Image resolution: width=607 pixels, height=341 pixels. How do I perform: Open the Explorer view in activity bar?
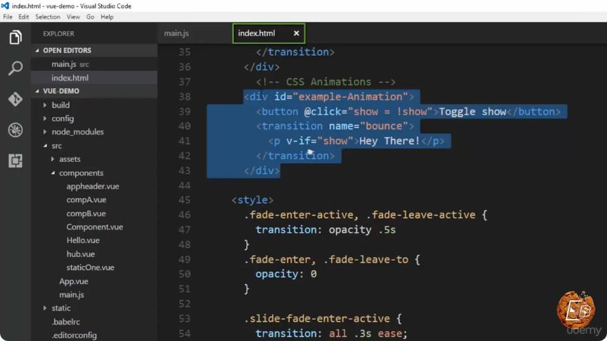point(15,37)
